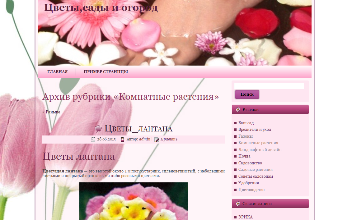Open the Почва category
The image size is (352, 220).
pyautogui.click(x=244, y=156)
